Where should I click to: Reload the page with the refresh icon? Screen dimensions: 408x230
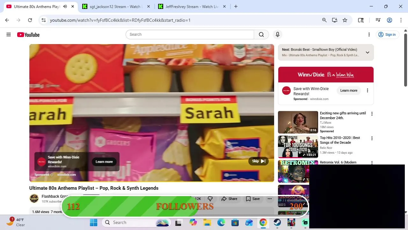pyautogui.click(x=30, y=20)
